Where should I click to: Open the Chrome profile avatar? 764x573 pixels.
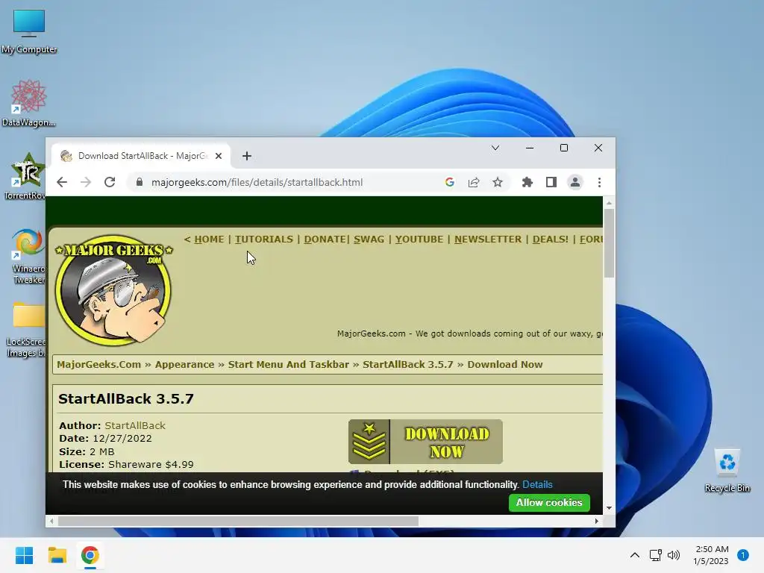point(575,182)
